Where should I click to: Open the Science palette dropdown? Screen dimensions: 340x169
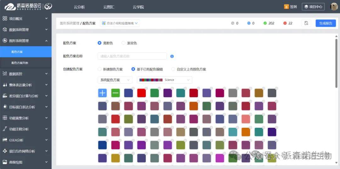point(164,80)
